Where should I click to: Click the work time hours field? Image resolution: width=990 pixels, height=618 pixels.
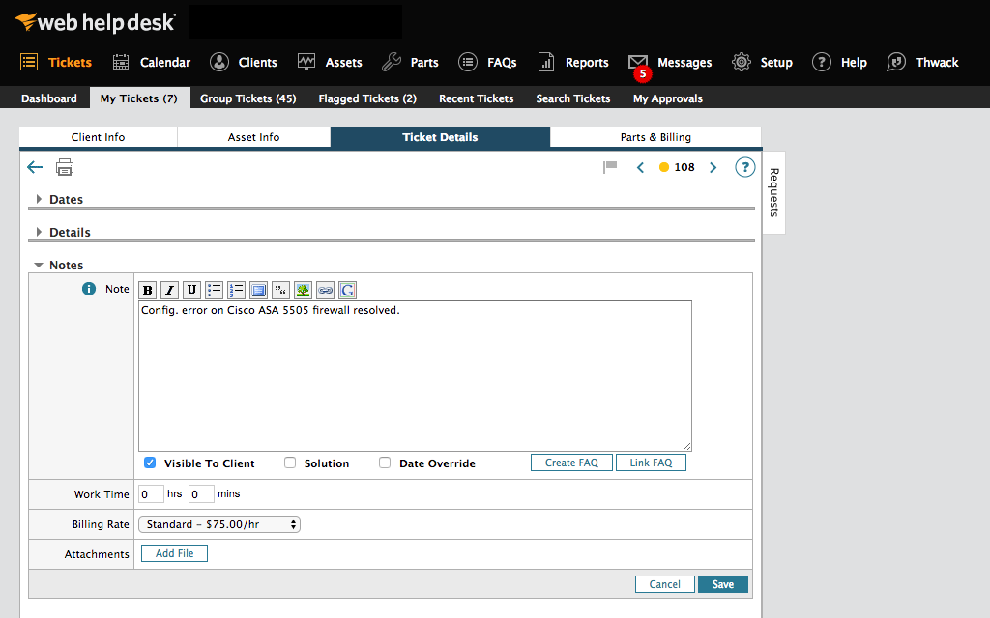click(x=151, y=493)
